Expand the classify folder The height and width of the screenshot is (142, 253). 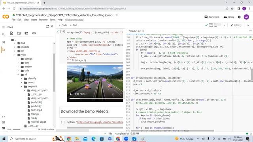[21, 78]
